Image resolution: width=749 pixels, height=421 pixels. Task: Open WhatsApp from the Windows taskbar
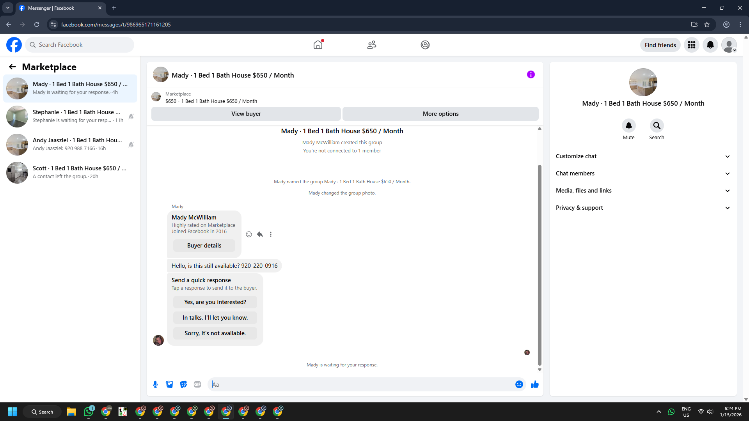89,412
